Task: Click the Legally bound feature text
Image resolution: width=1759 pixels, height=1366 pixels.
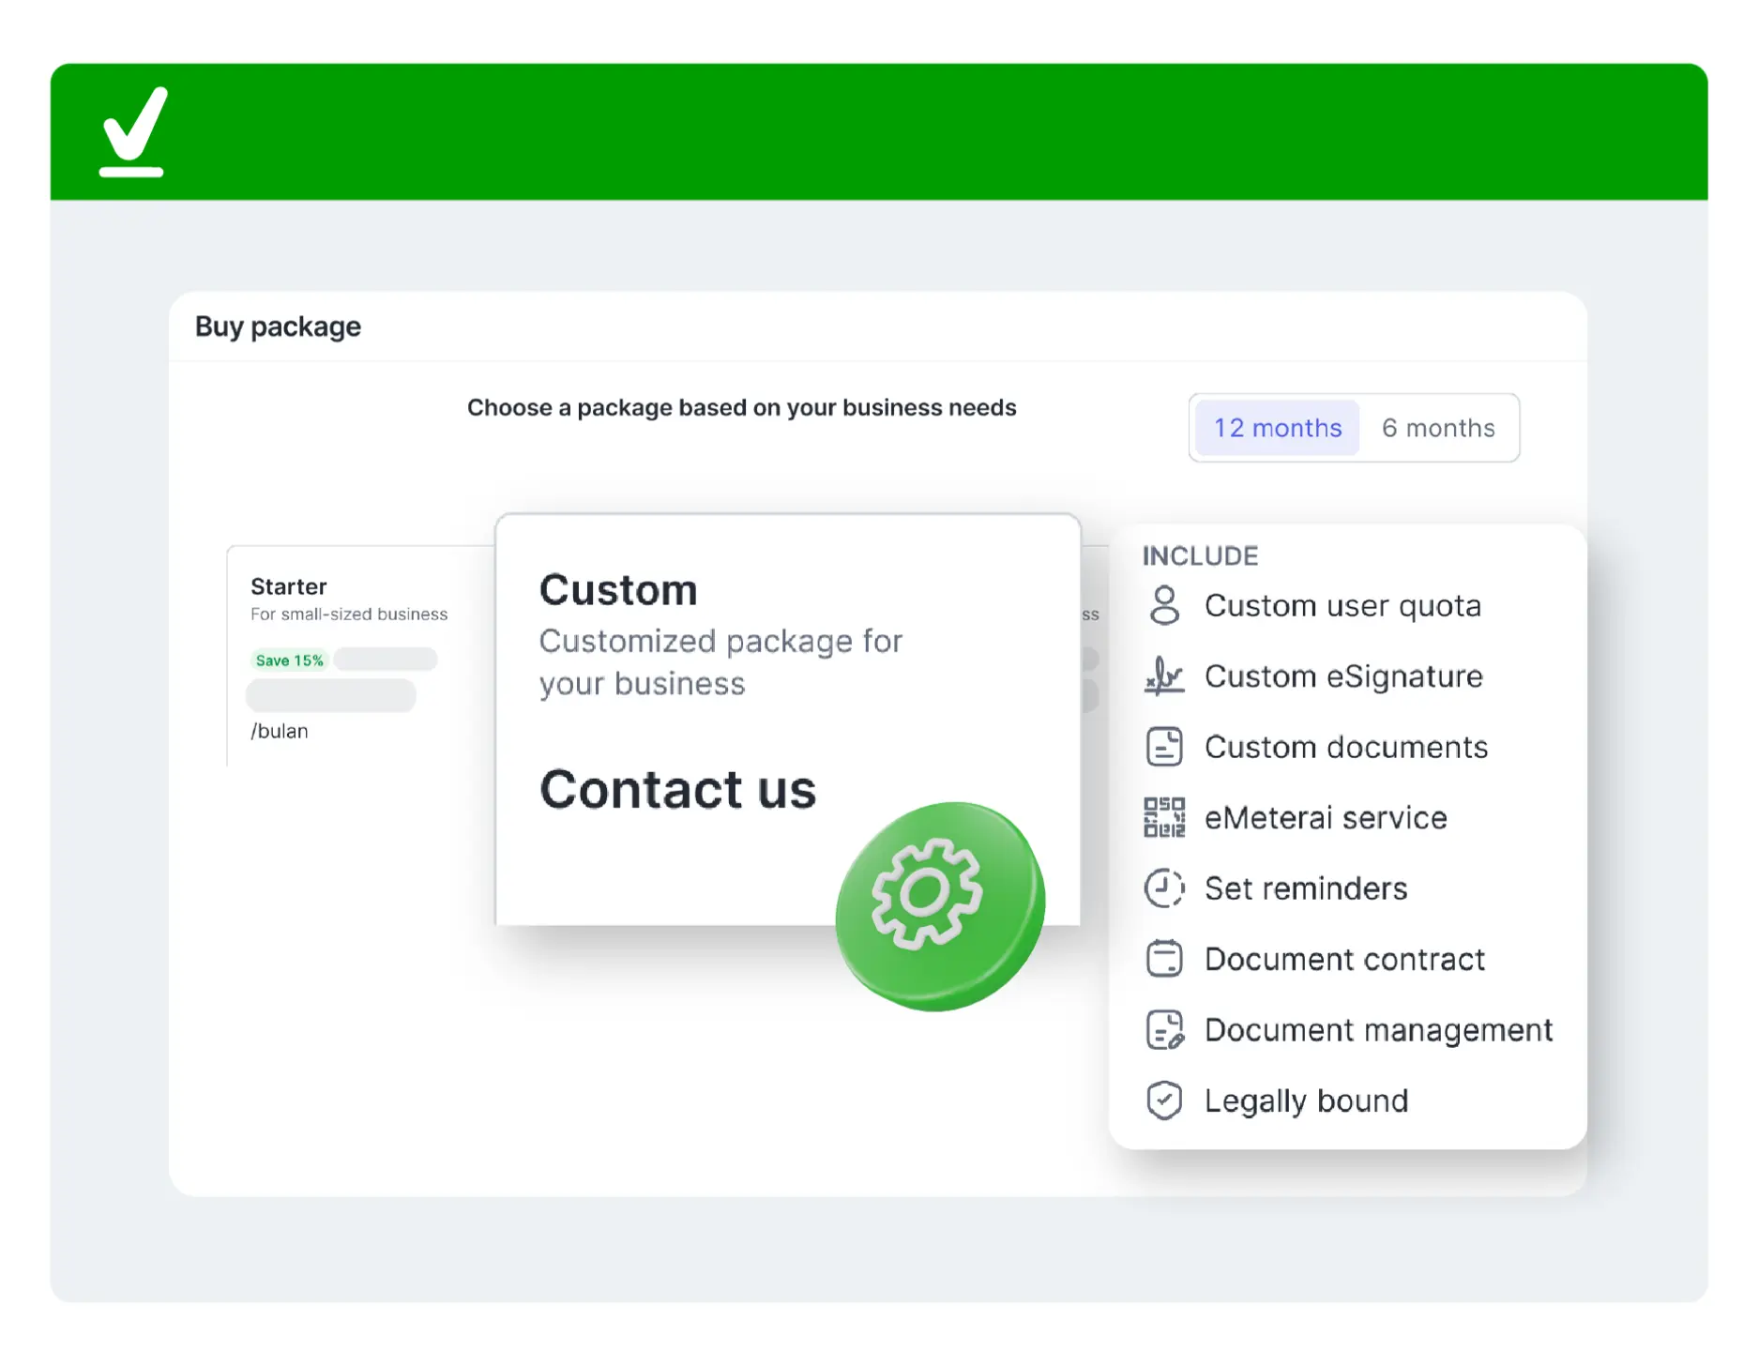Action: [1306, 1100]
